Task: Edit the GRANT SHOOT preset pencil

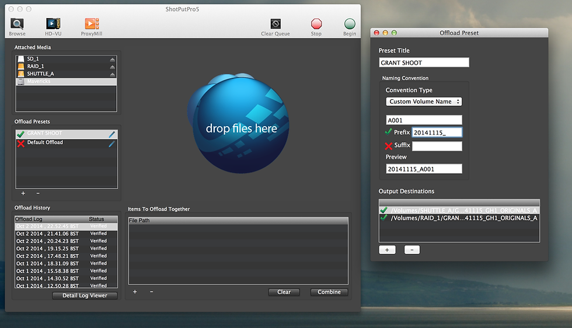Action: pos(111,134)
